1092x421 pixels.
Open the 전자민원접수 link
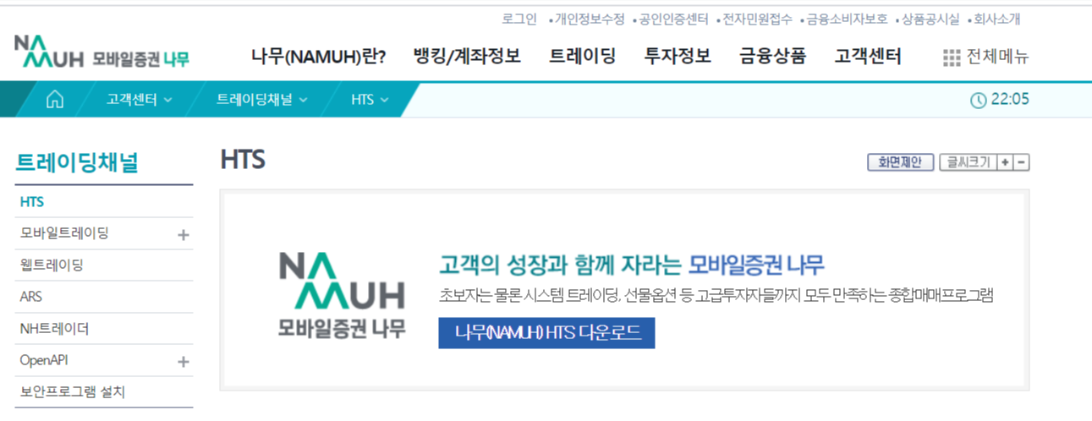[x=757, y=19]
